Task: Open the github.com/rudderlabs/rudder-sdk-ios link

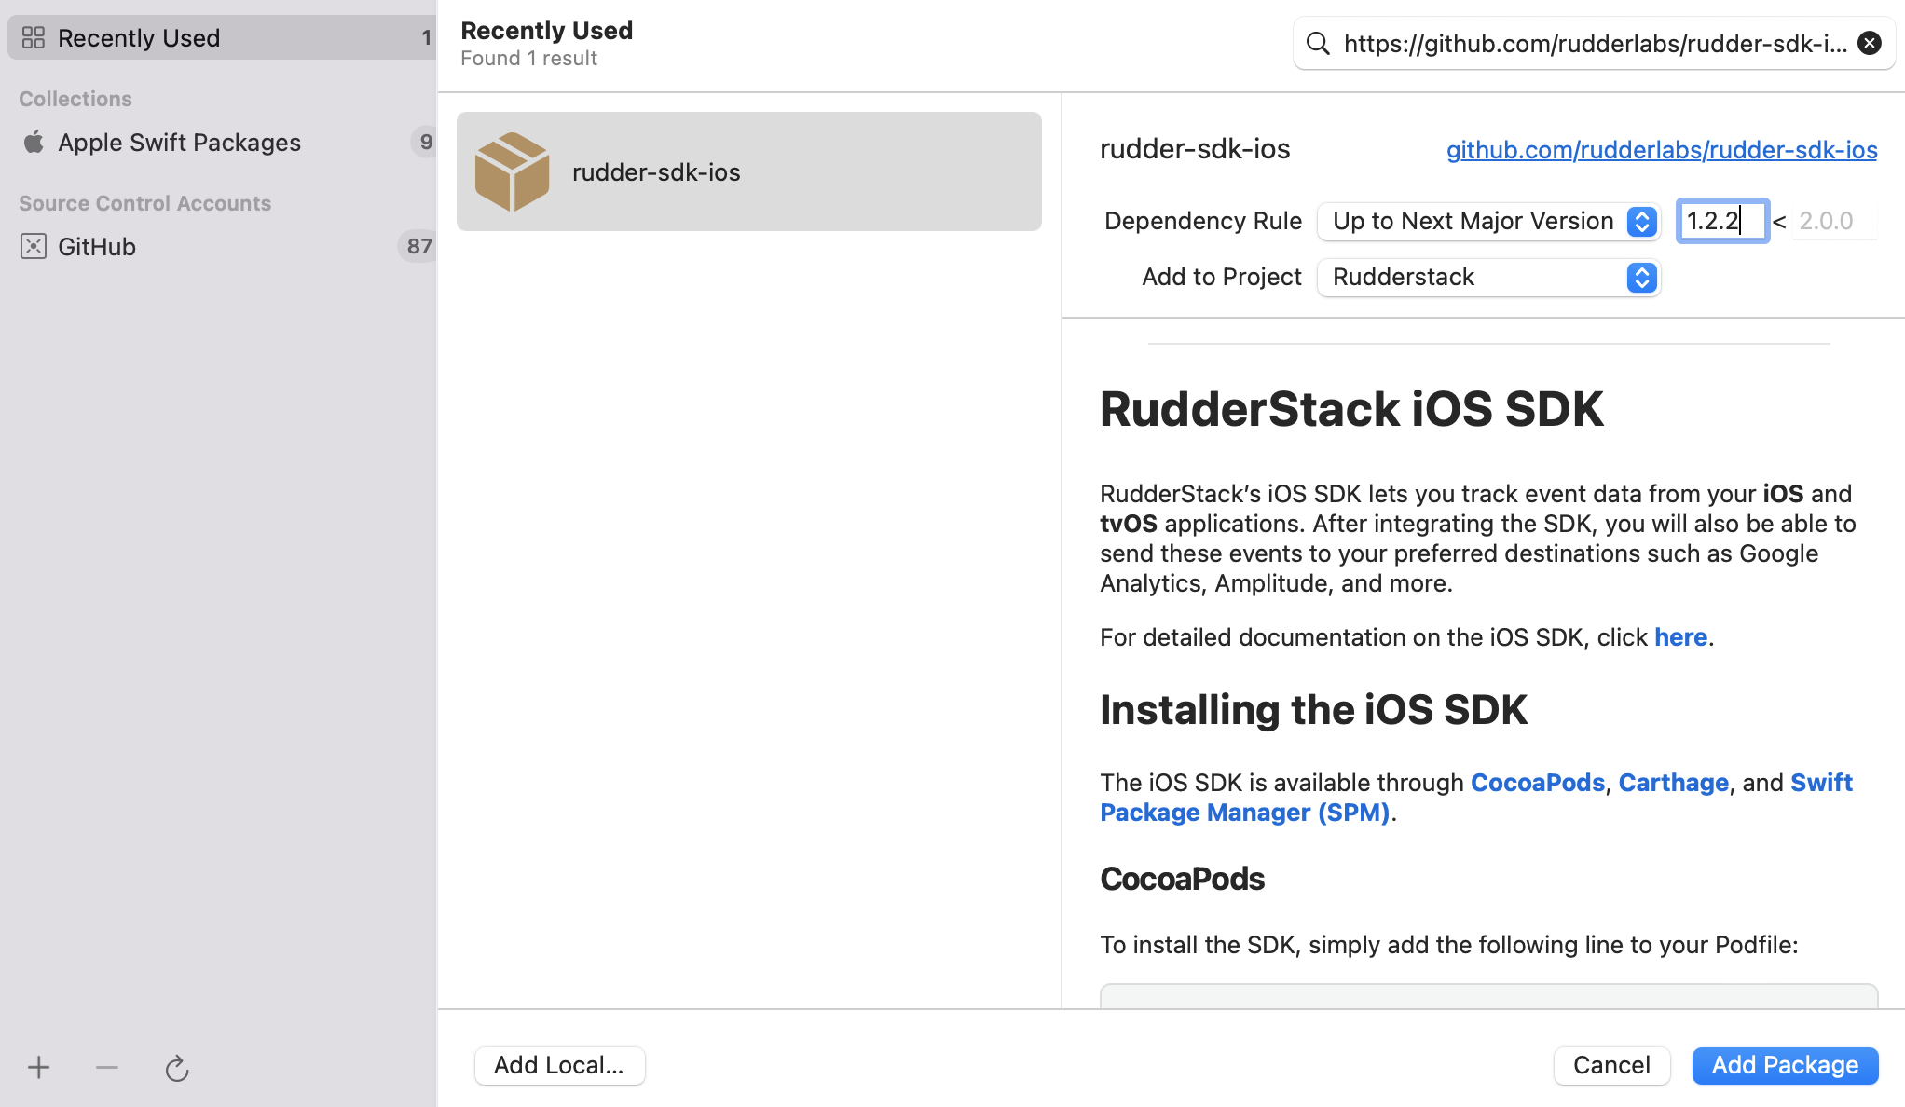Action: 1661,149
